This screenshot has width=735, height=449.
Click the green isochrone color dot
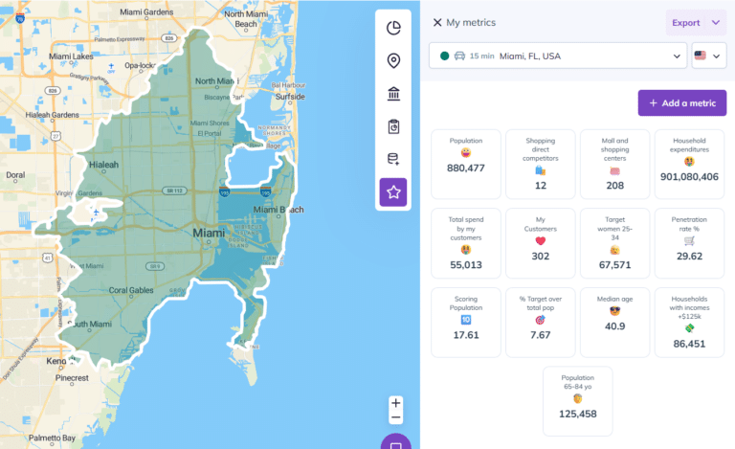444,56
